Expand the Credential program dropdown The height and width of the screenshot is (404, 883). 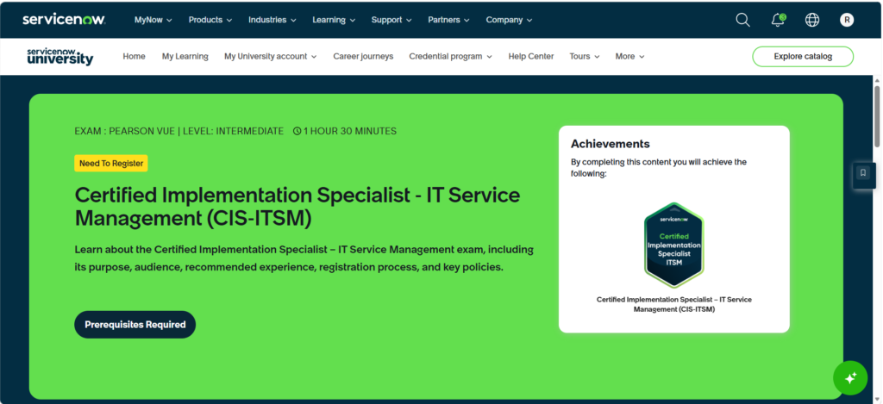[x=450, y=56]
